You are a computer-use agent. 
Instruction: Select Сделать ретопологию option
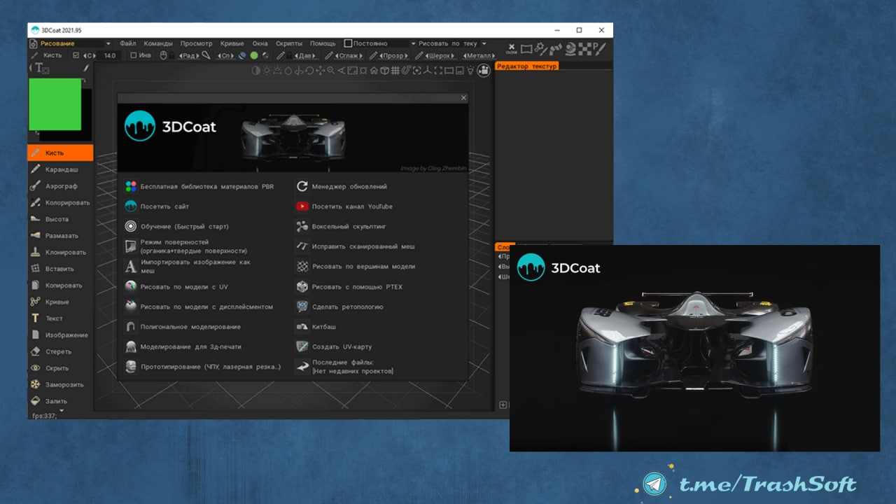coord(339,307)
